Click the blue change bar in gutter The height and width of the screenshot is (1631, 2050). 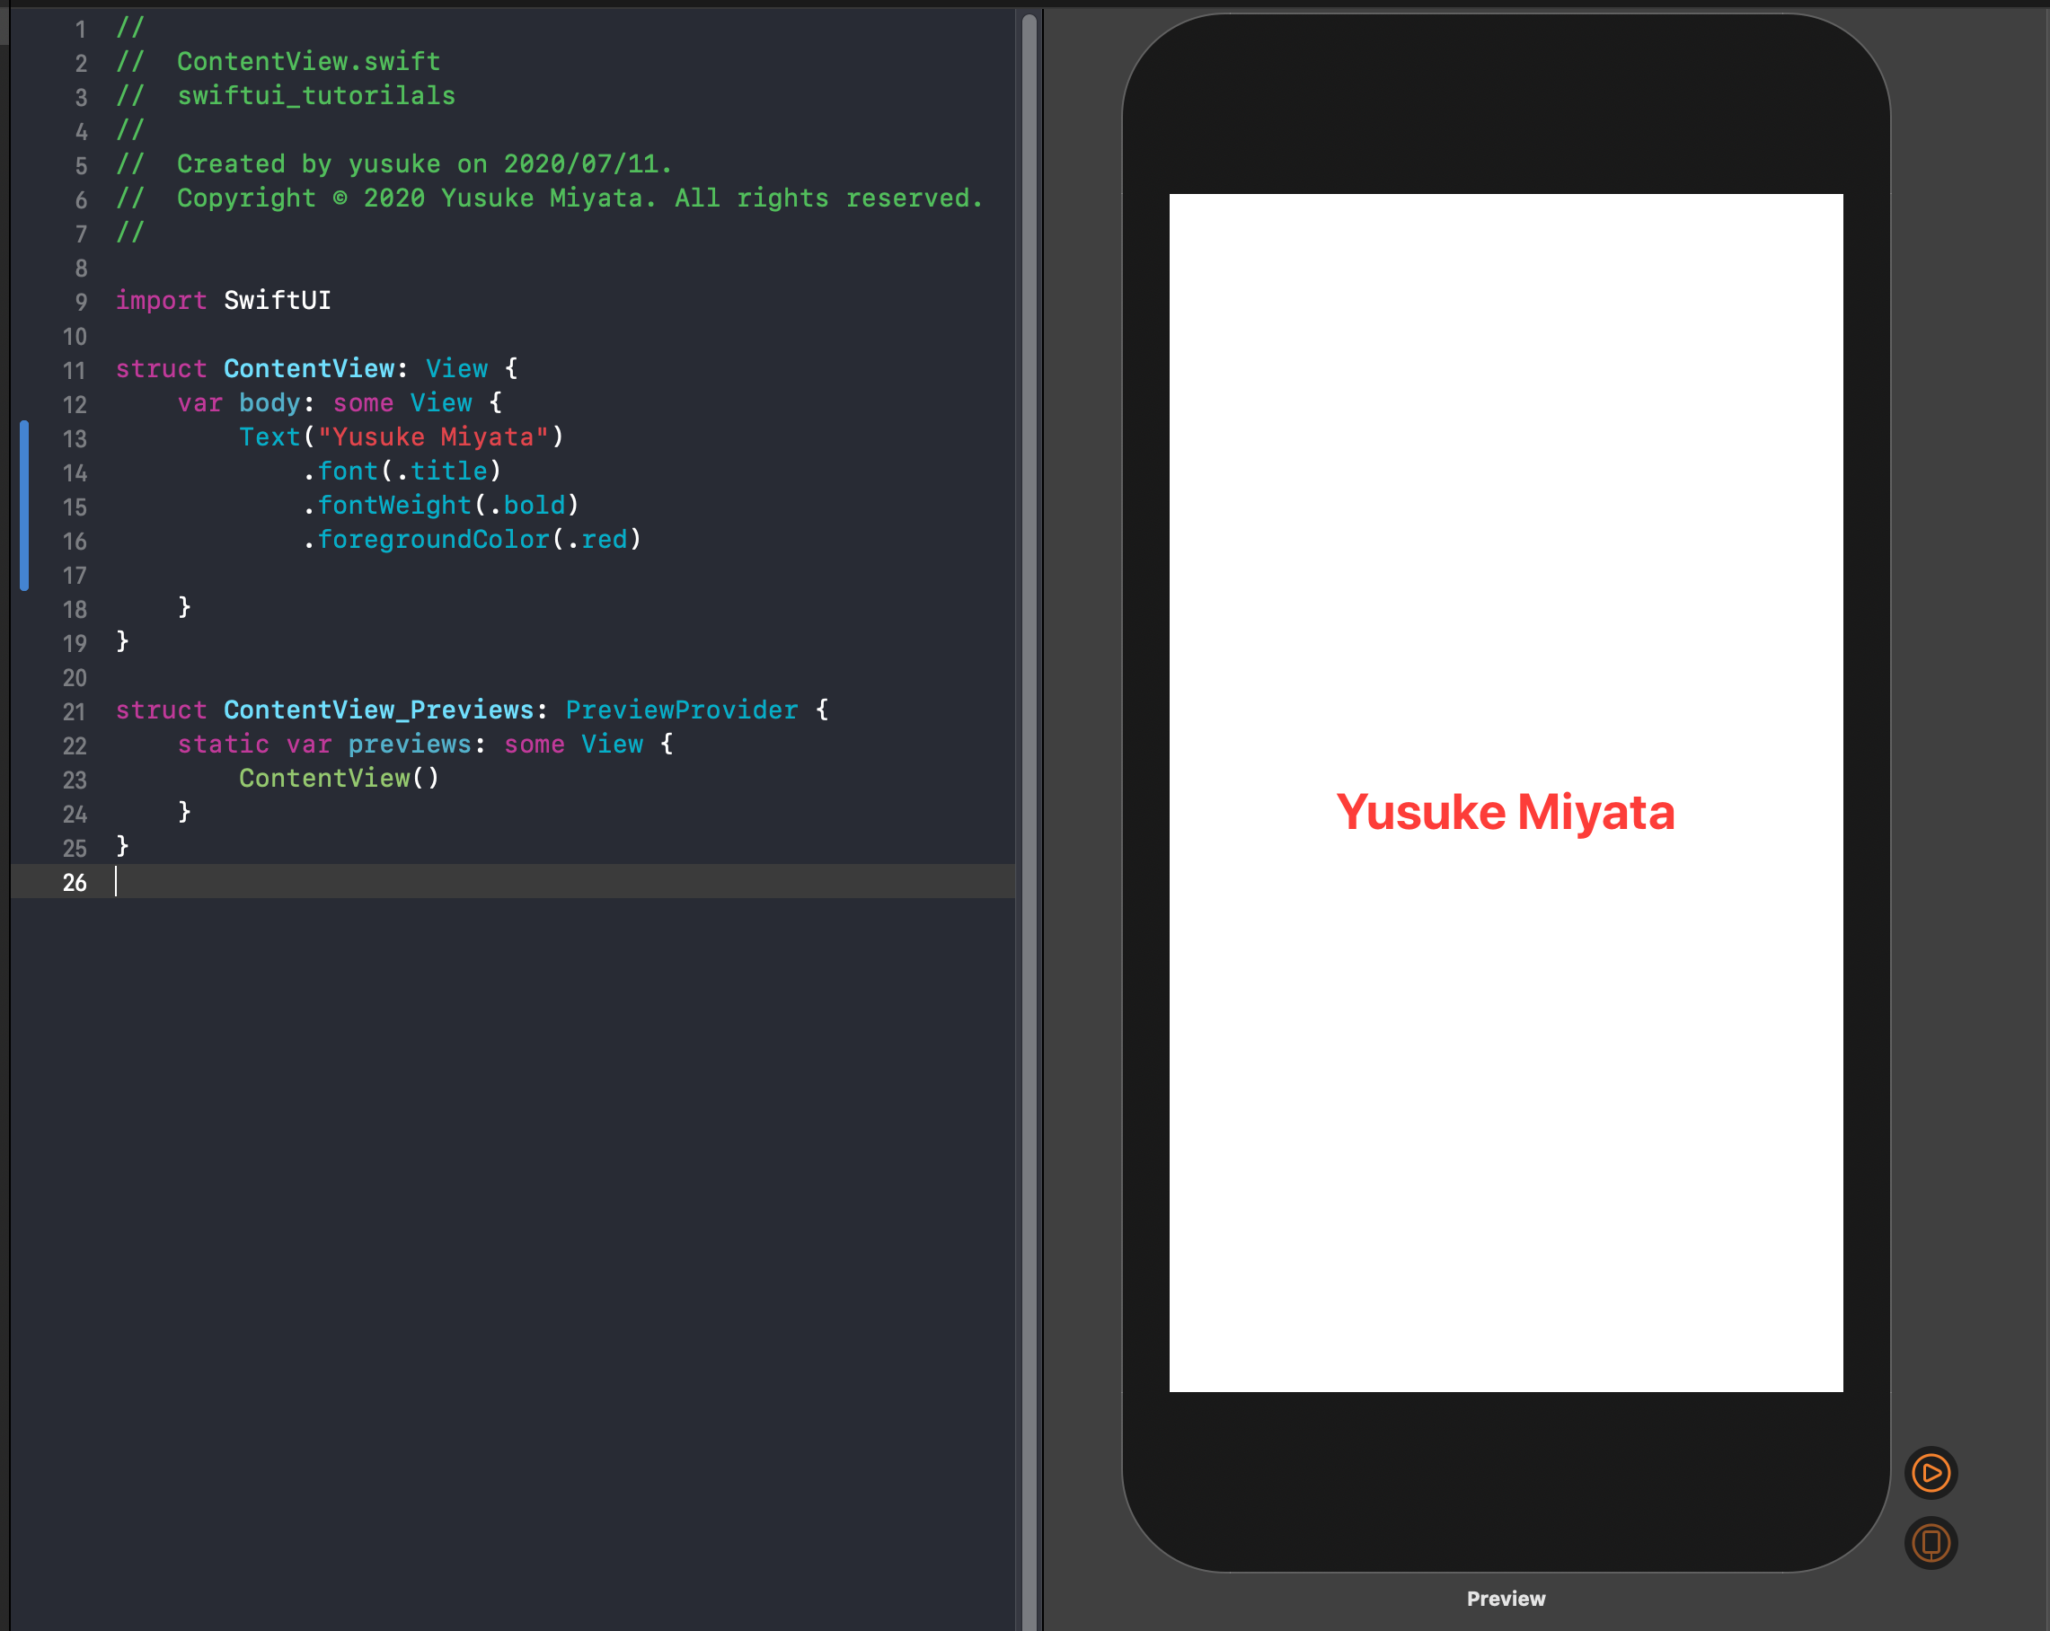(25, 505)
